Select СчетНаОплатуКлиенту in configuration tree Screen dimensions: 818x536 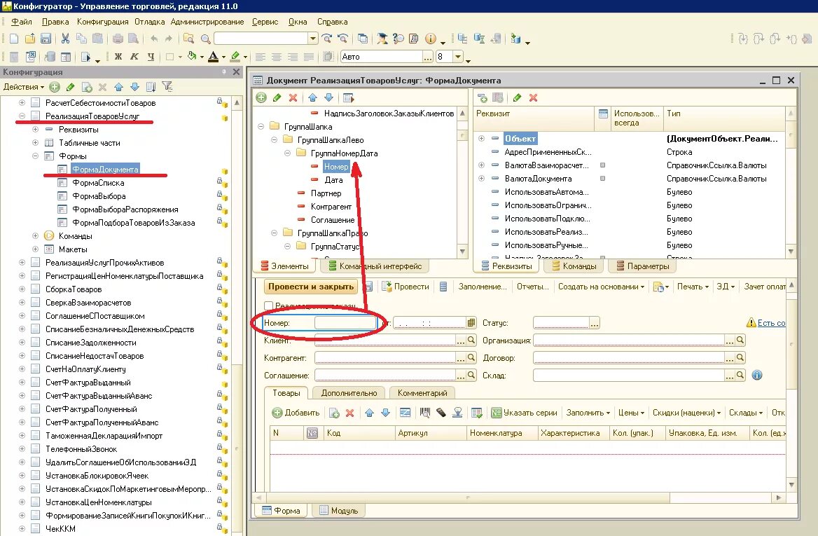85,369
